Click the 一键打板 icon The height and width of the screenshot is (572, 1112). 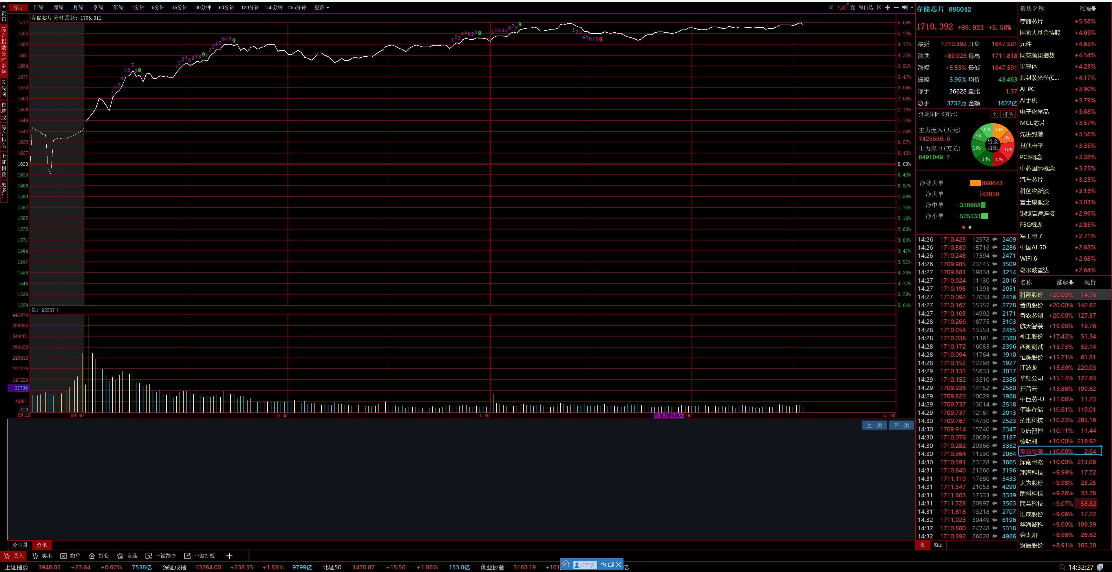pos(187,556)
